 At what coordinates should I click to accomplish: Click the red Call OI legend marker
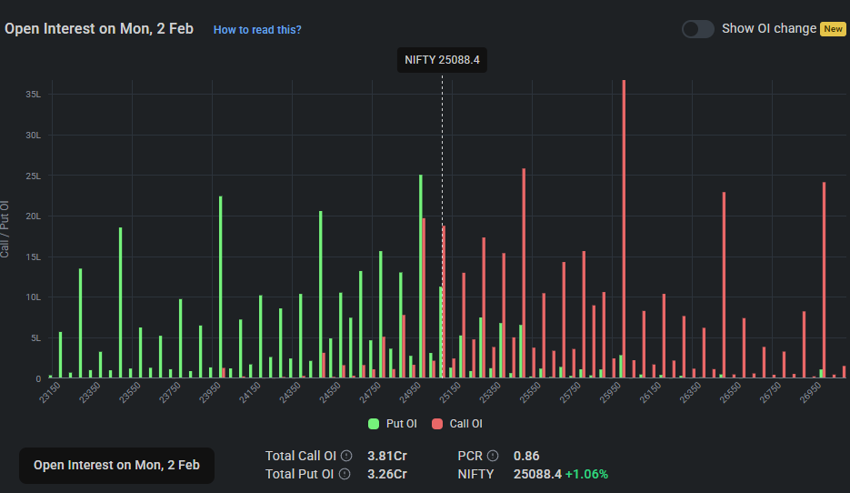(x=437, y=424)
